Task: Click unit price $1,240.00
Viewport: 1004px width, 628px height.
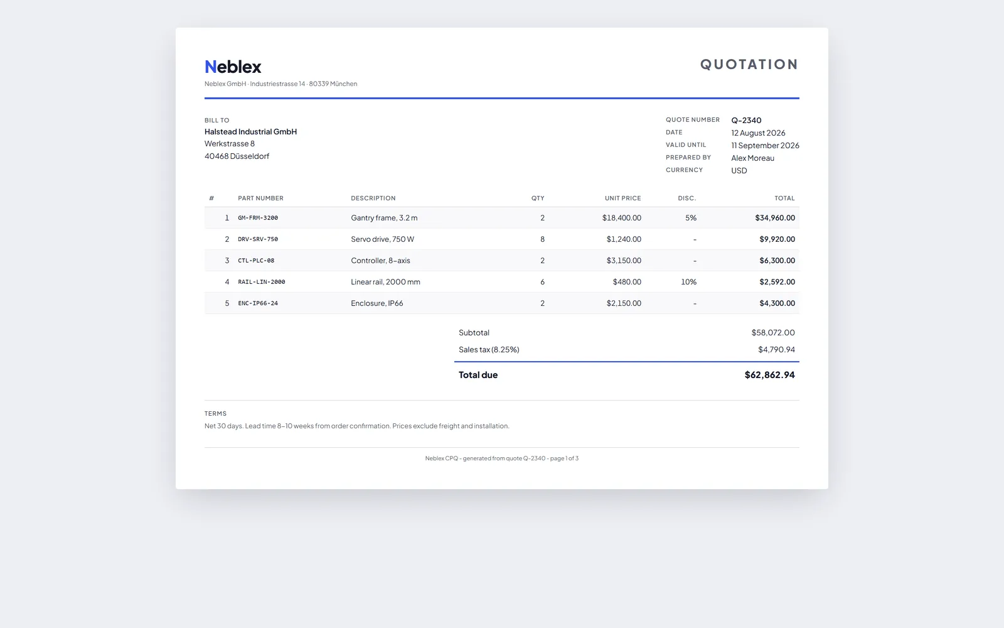Action: coord(624,239)
